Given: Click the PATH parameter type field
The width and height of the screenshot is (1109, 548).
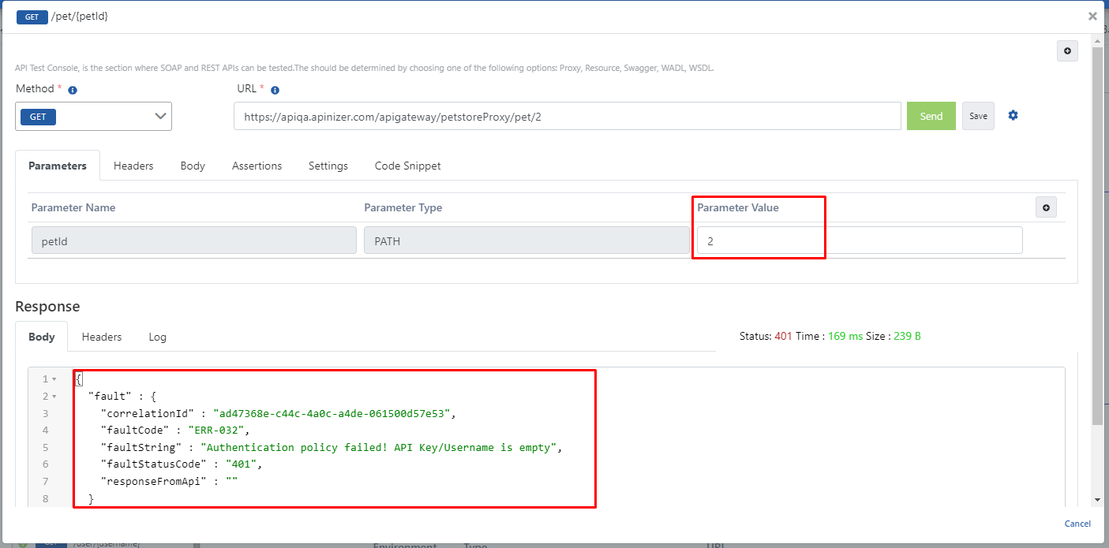Looking at the screenshot, I should point(526,240).
